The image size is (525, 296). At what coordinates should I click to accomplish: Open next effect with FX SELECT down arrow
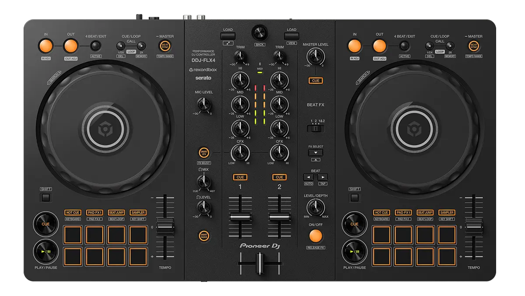(315, 153)
